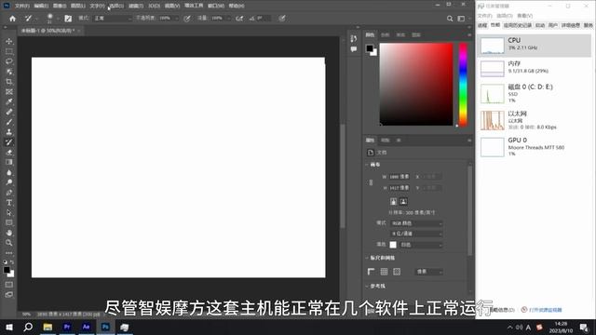The image size is (596, 335).
Task: Open 打开资源监视器 link in Task Manager
Action: click(545, 310)
